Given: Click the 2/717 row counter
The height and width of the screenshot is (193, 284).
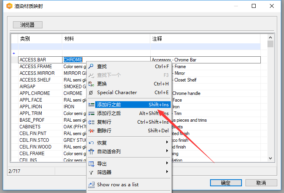Looking at the screenshot, I should (15, 171).
